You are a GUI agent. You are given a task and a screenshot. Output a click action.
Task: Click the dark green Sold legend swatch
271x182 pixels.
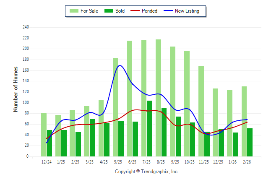(x=109, y=11)
